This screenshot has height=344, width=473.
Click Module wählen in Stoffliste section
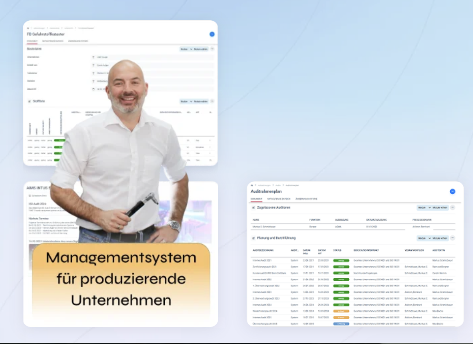[x=201, y=101]
